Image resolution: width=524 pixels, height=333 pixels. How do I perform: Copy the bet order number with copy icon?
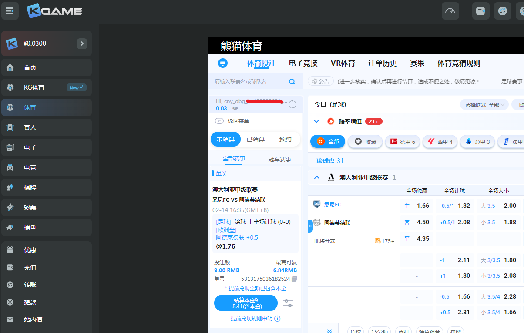(294, 279)
